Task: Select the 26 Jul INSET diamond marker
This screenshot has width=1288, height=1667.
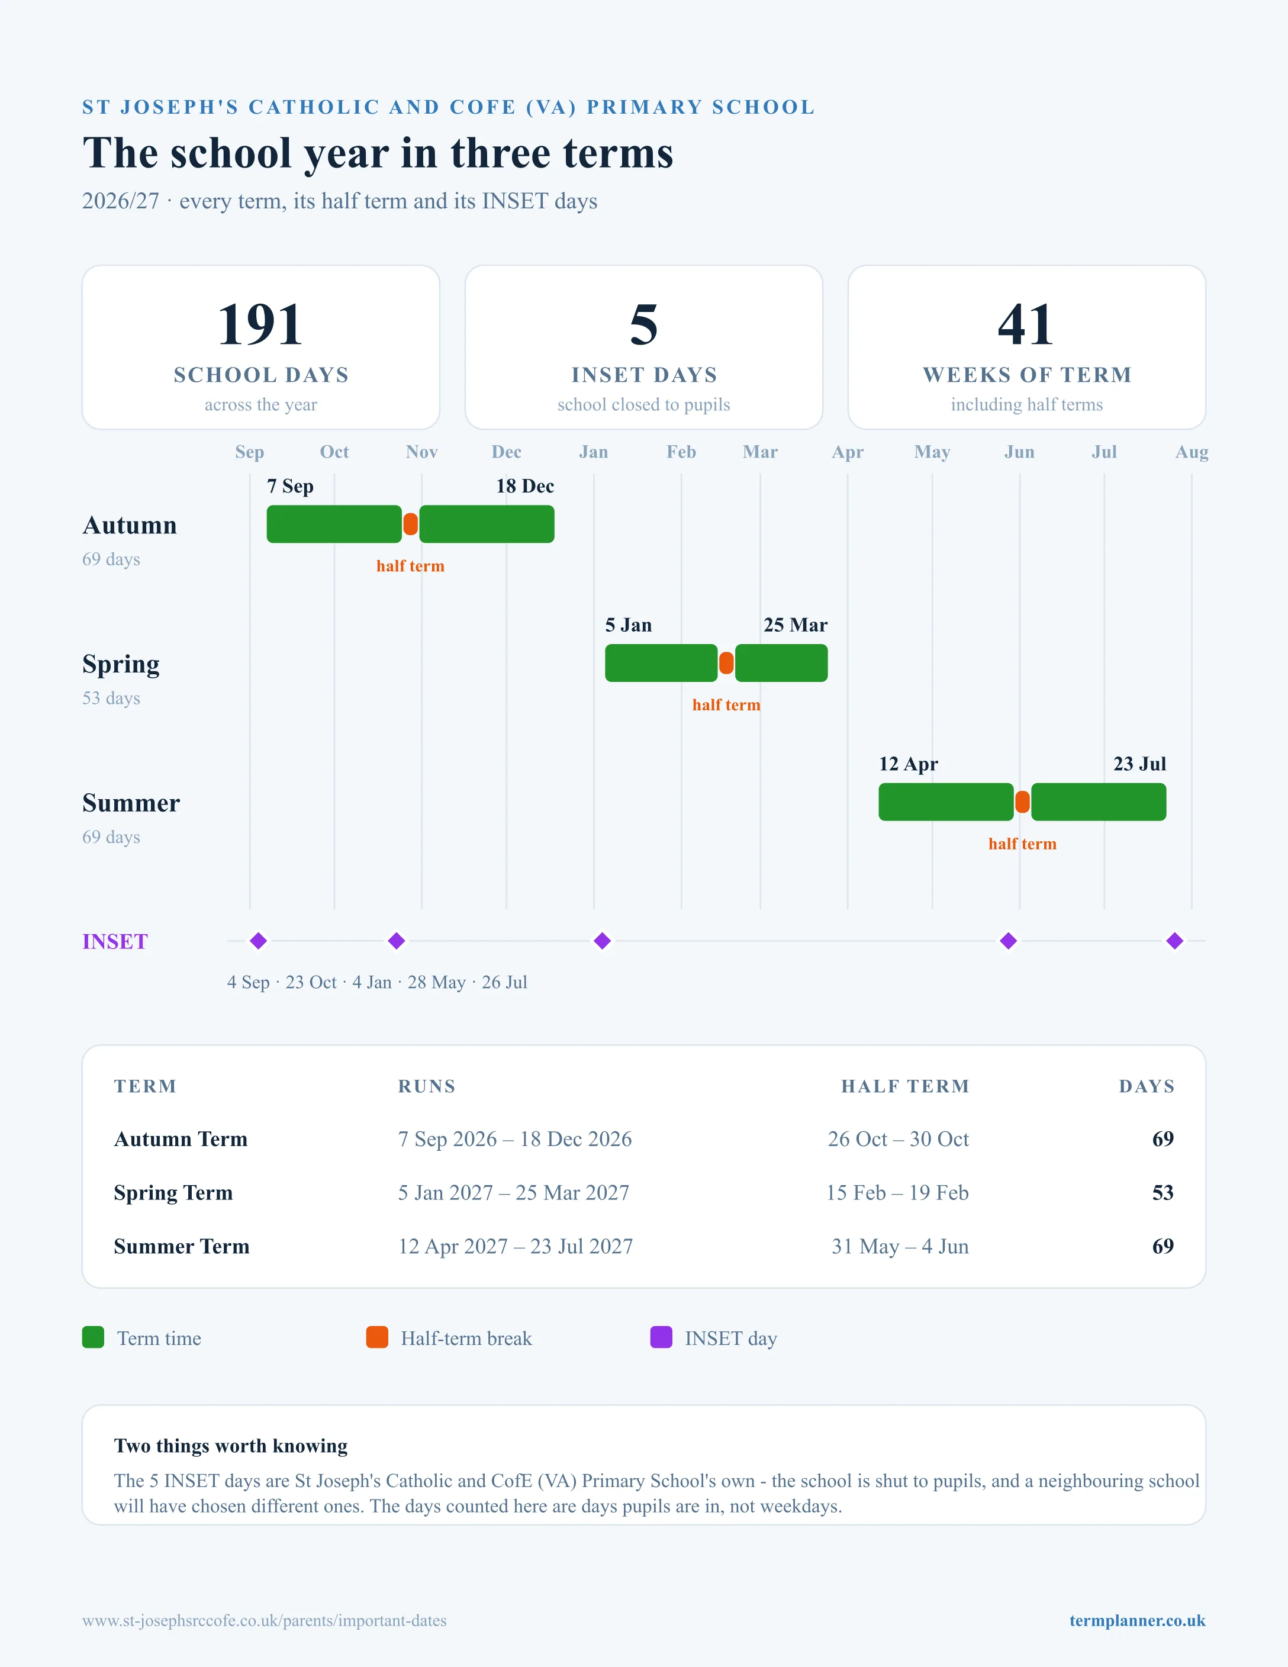Action: pyautogui.click(x=1174, y=941)
